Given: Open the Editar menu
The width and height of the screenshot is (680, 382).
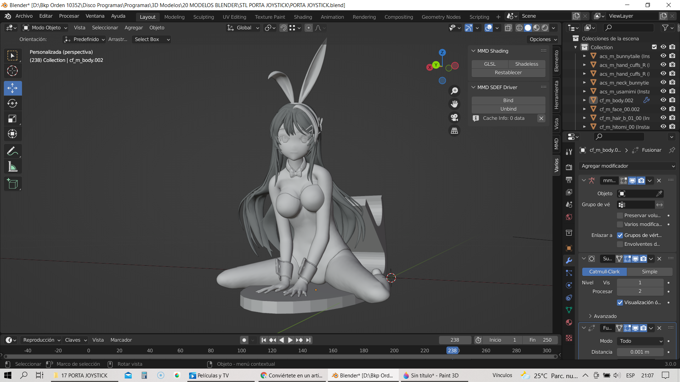Looking at the screenshot, I should tap(46, 16).
